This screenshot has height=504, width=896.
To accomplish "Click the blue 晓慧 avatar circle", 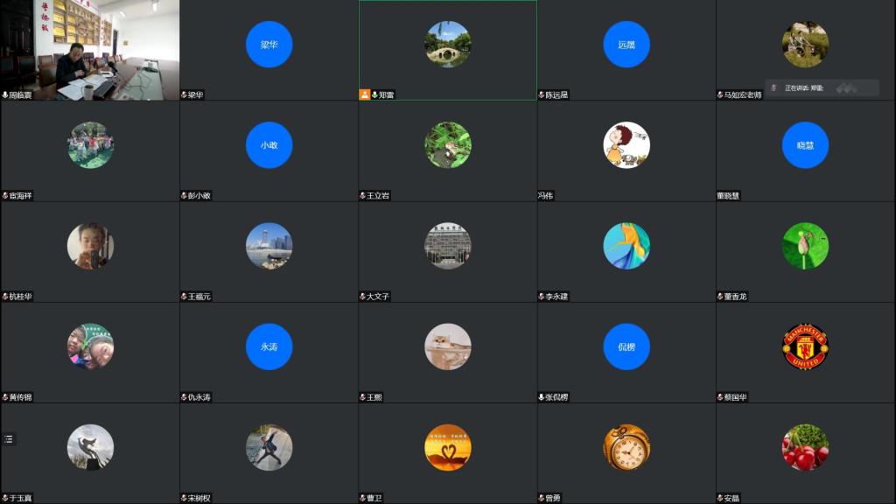I will tap(805, 145).
